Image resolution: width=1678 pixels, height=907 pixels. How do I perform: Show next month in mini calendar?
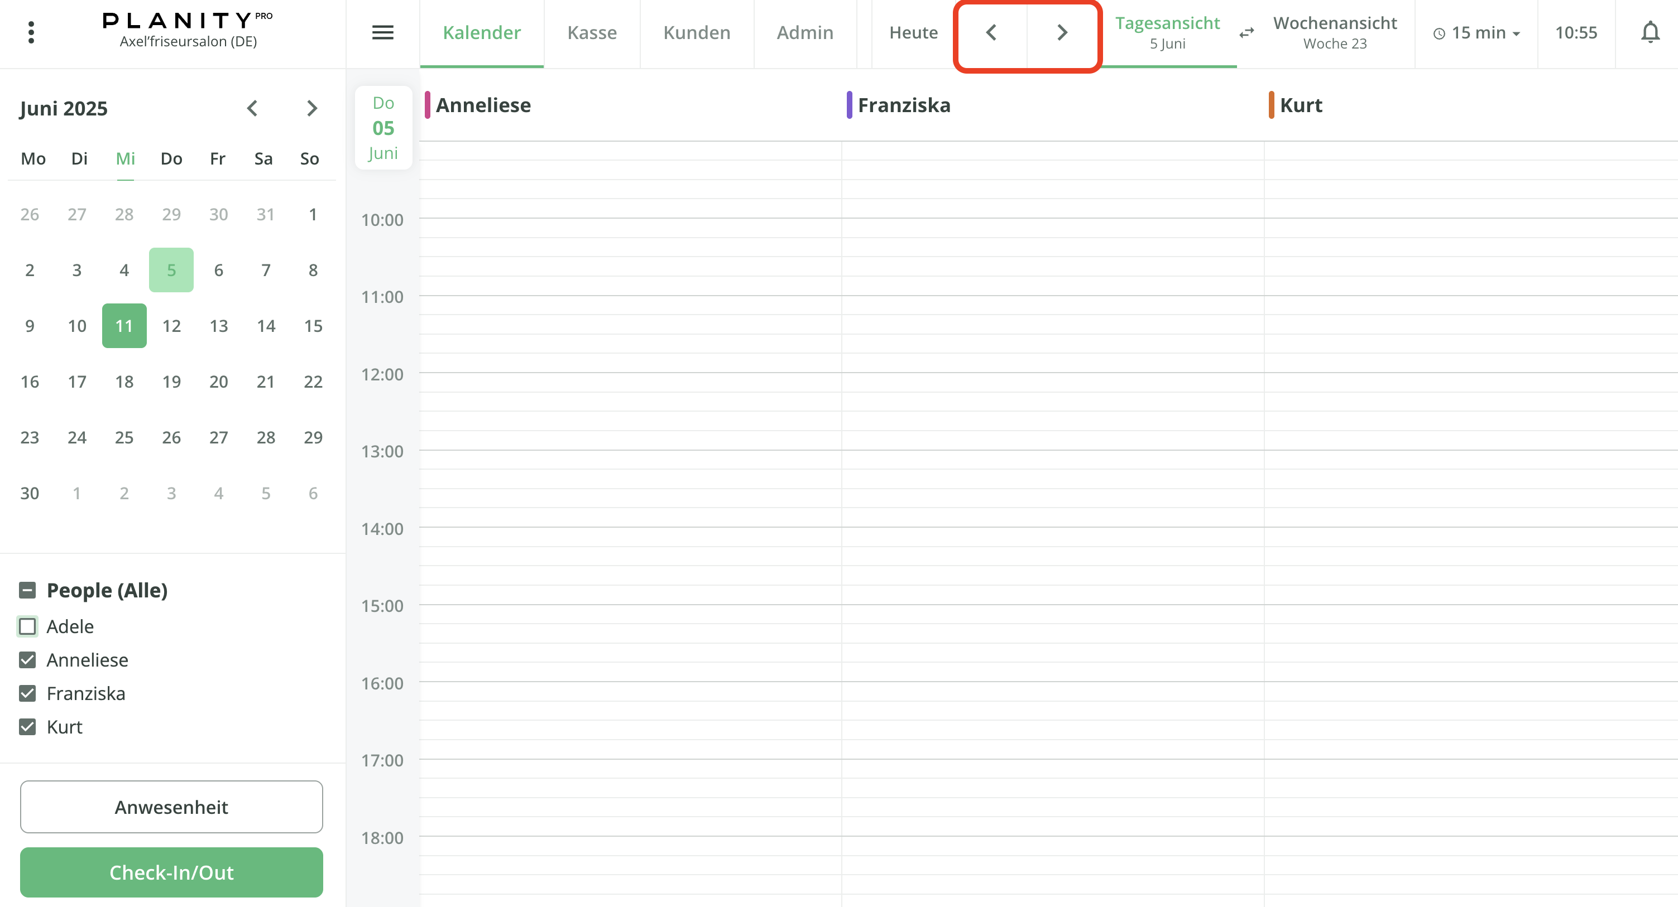(311, 108)
